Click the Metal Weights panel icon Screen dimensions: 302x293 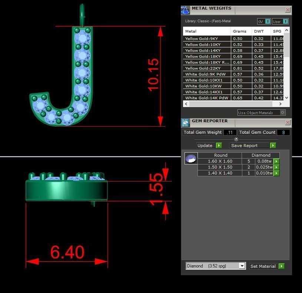tap(185, 10)
